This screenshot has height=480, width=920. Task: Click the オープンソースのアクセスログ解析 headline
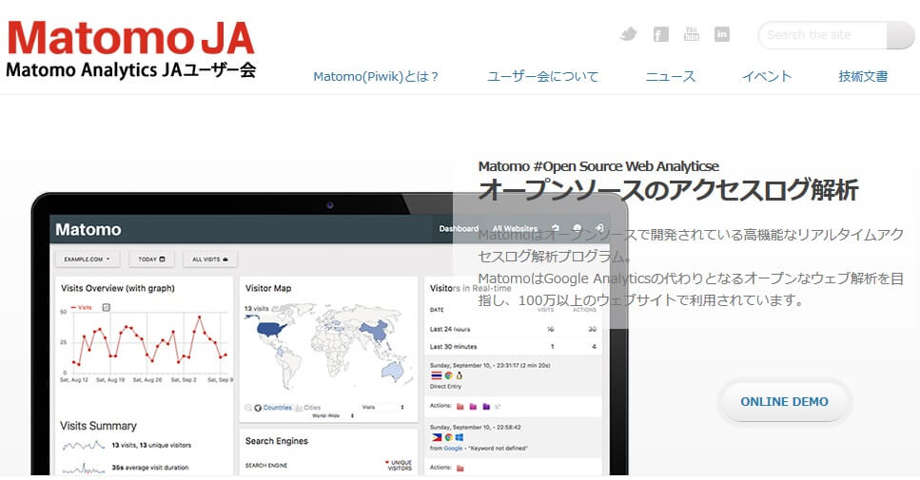[668, 190]
